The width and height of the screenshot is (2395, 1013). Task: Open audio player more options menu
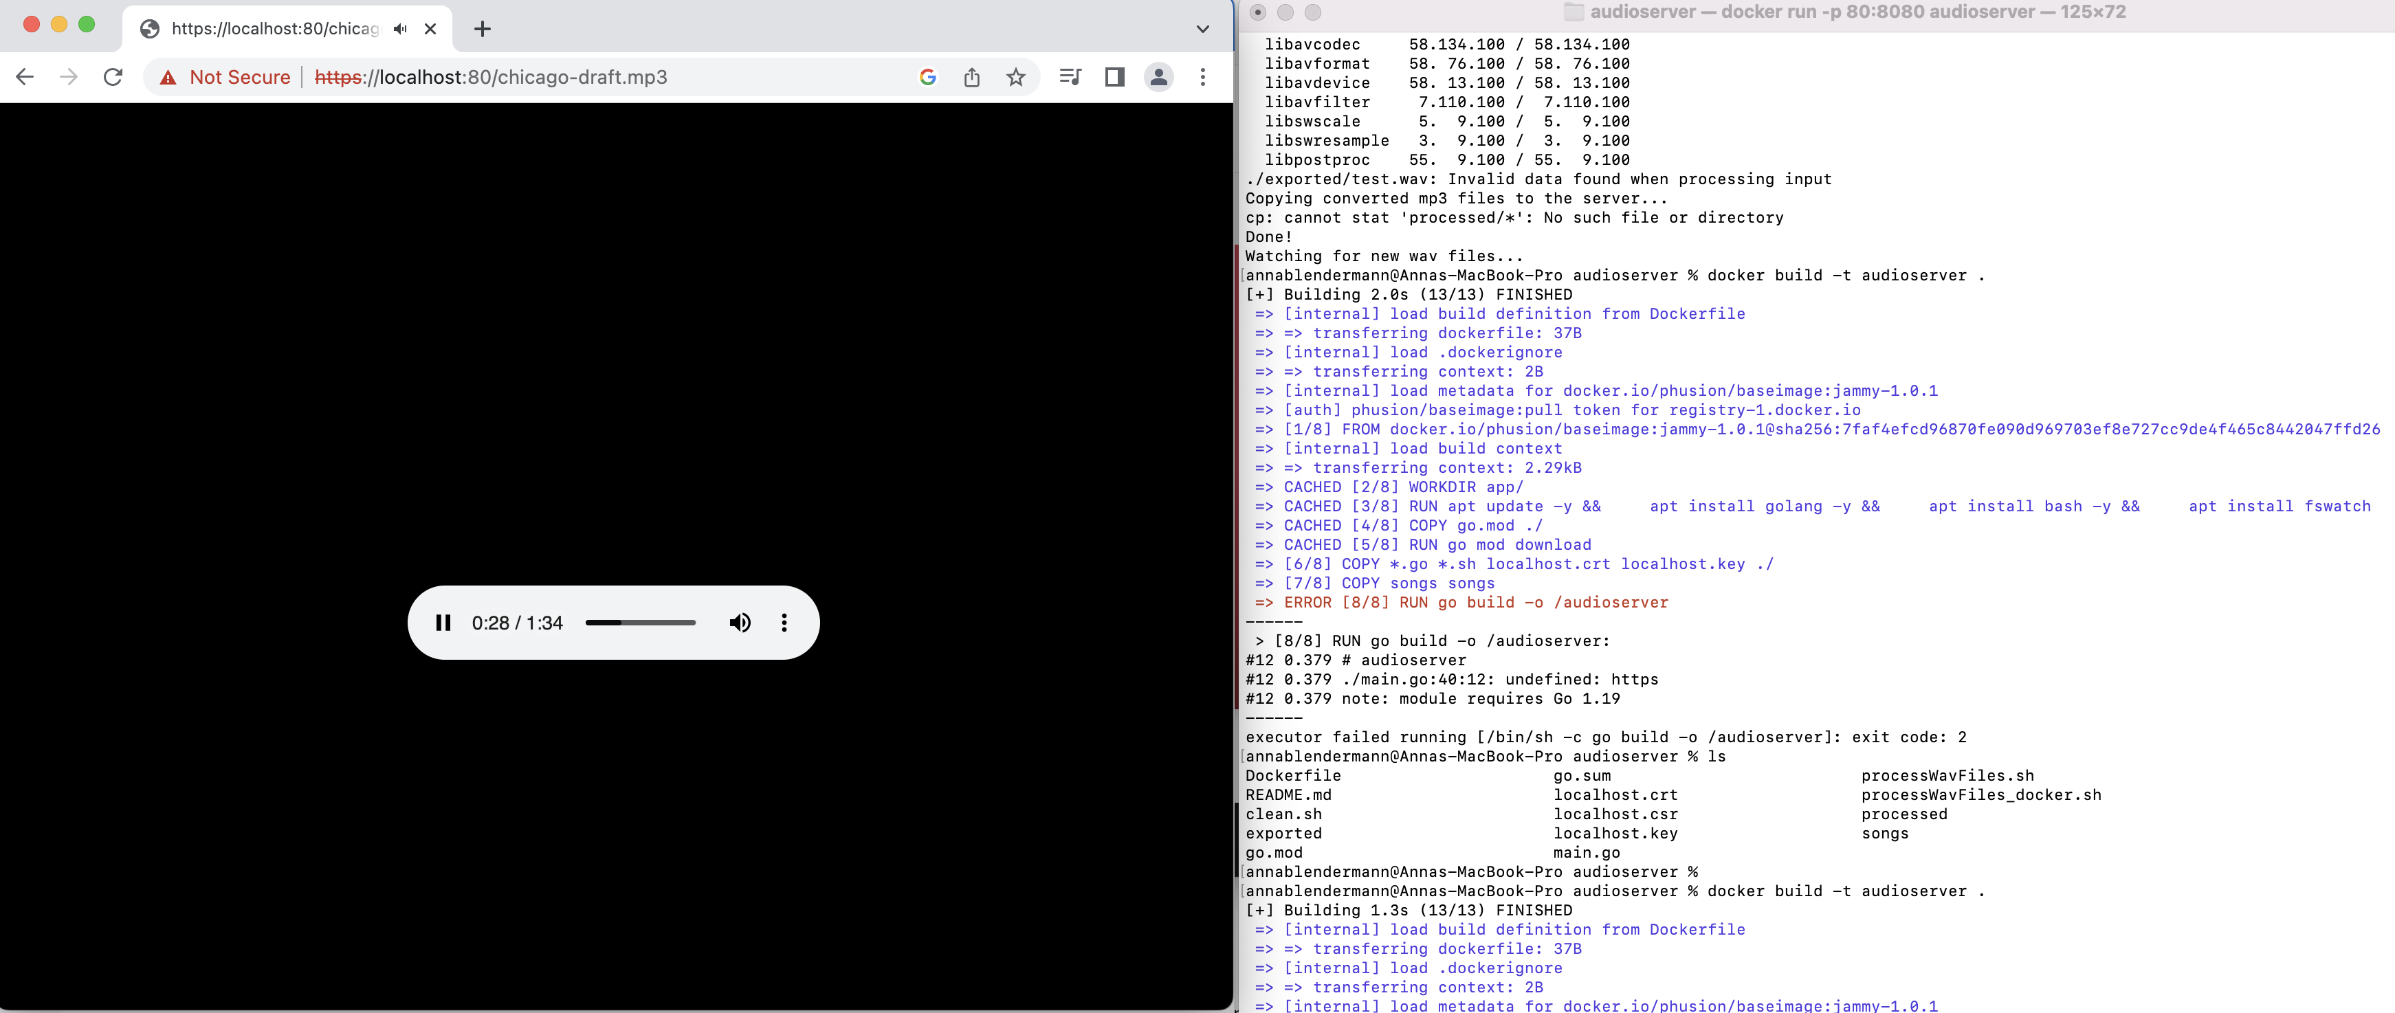[784, 623]
